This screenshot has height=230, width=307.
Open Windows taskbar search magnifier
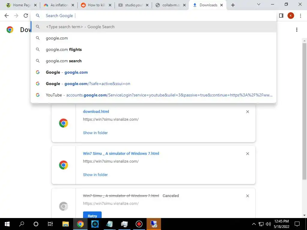coord(22,224)
